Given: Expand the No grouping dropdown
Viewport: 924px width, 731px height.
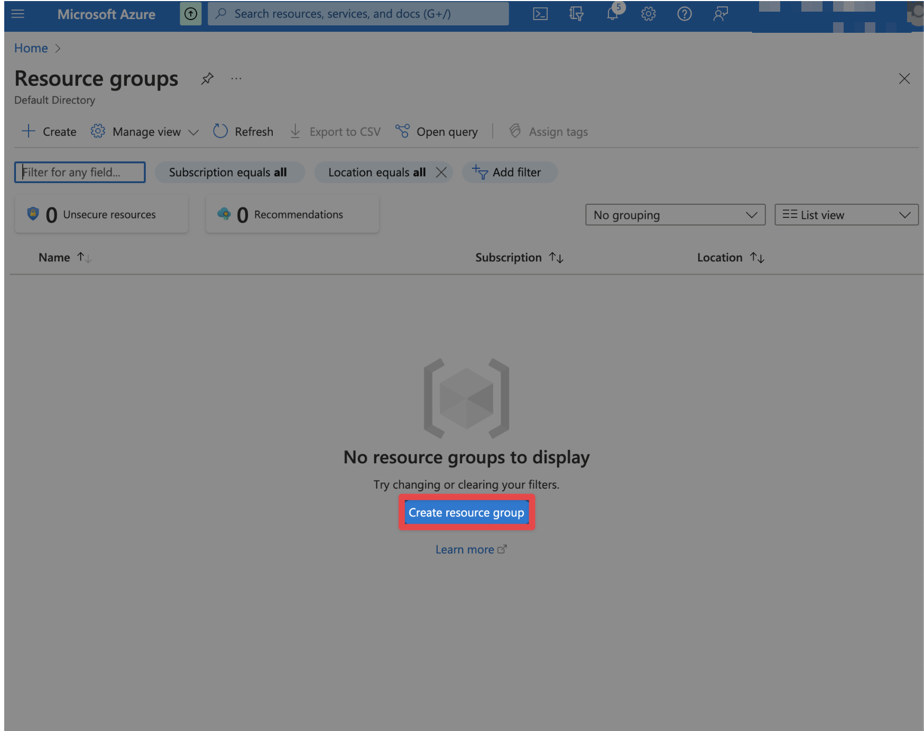Looking at the screenshot, I should pos(675,215).
